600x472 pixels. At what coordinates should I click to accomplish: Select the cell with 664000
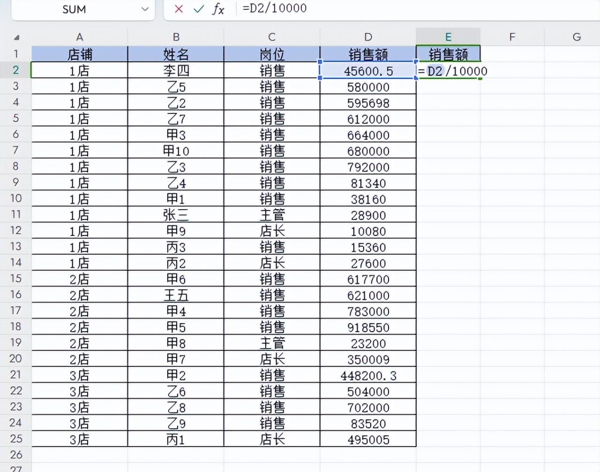coord(368,135)
